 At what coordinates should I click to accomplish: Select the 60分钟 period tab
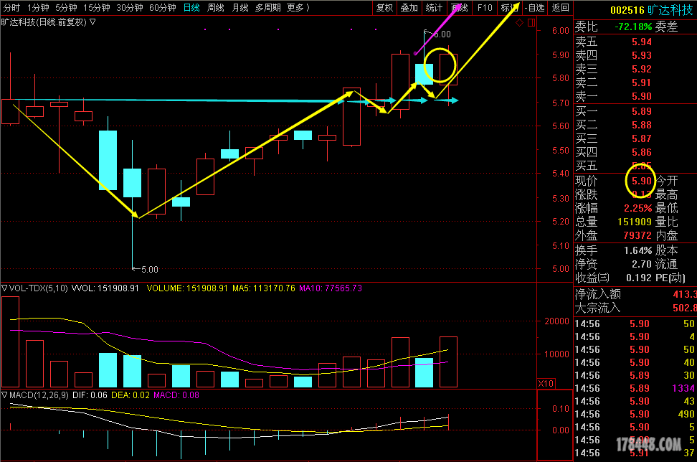click(x=162, y=8)
